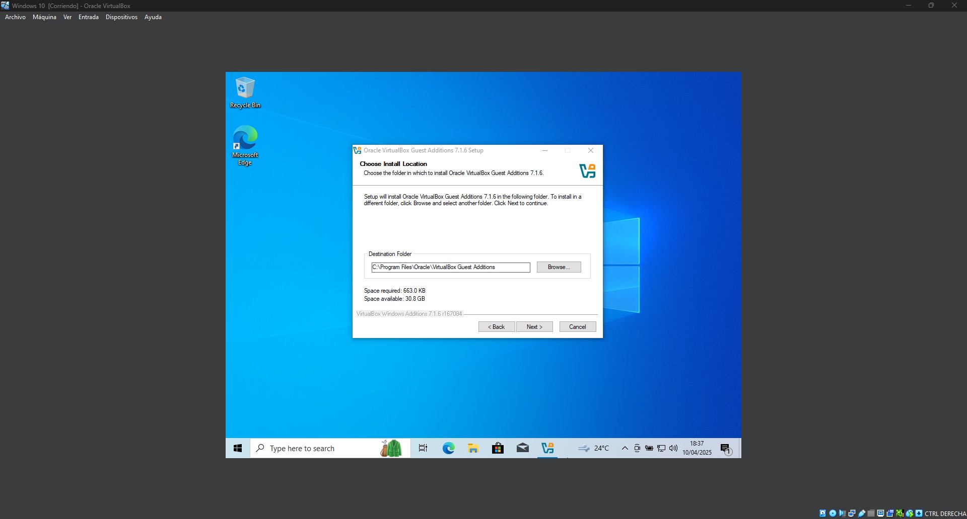Viewport: 967px width, 519px height.
Task: Open the Windows Start menu
Action: (238, 448)
